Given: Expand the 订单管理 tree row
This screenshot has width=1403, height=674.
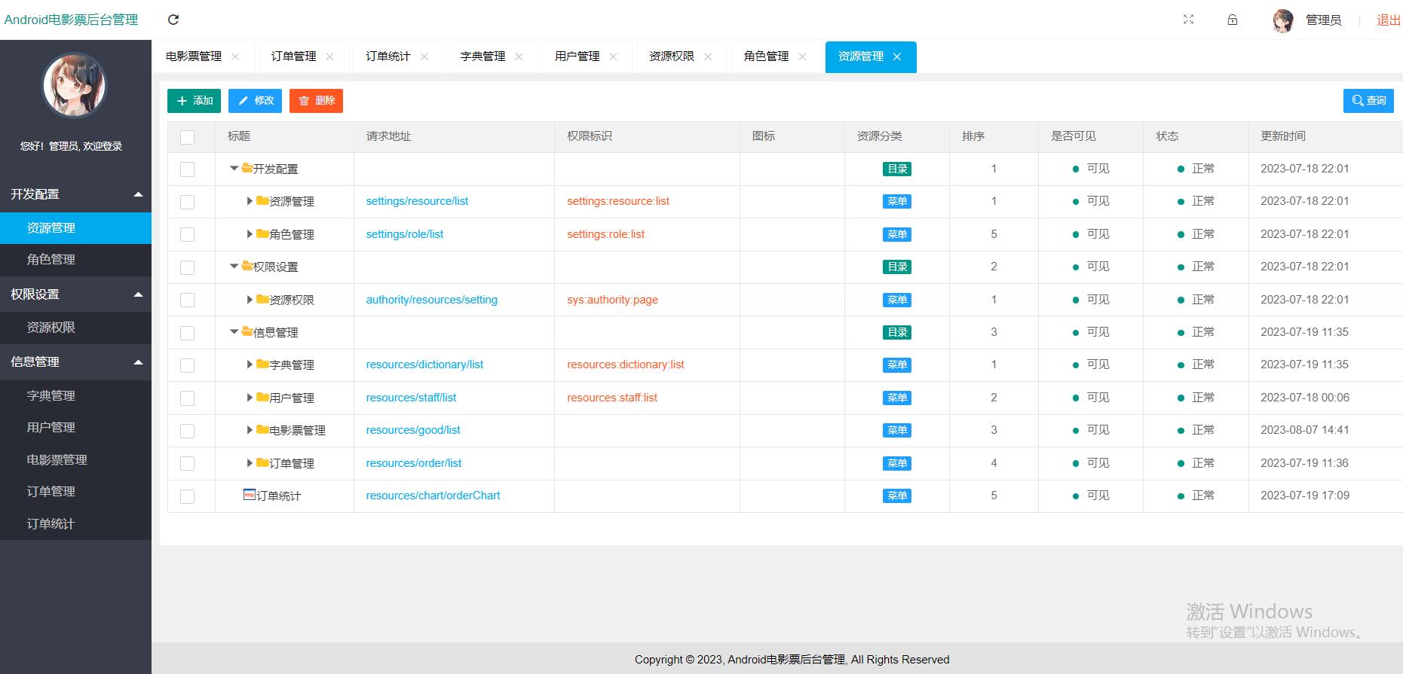Looking at the screenshot, I should tap(250, 463).
